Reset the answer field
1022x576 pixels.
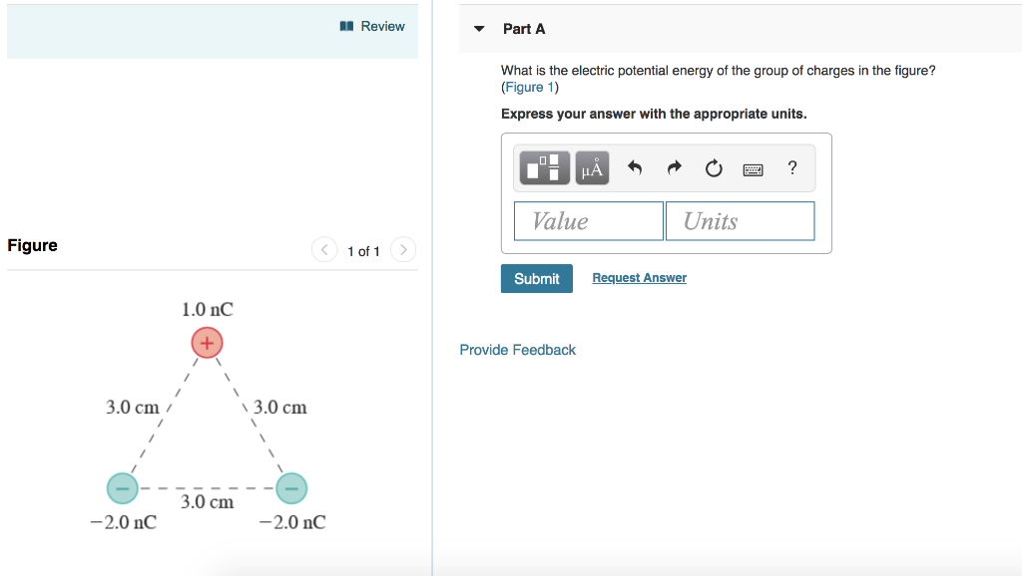pos(713,167)
